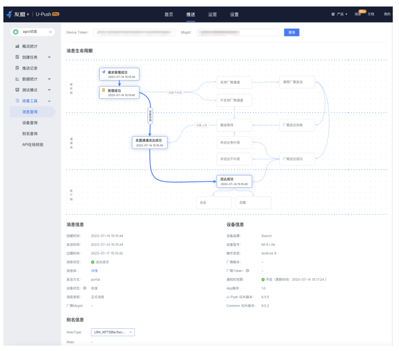Open 消息 notifications with 99+ badge
399x351 pixels.
(x=358, y=14)
